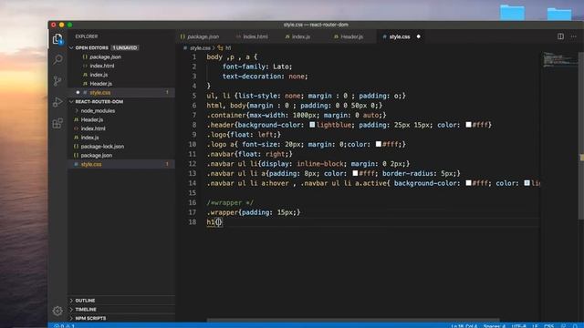
Task: Click the 1 UNSAVED badge
Action: click(125, 47)
